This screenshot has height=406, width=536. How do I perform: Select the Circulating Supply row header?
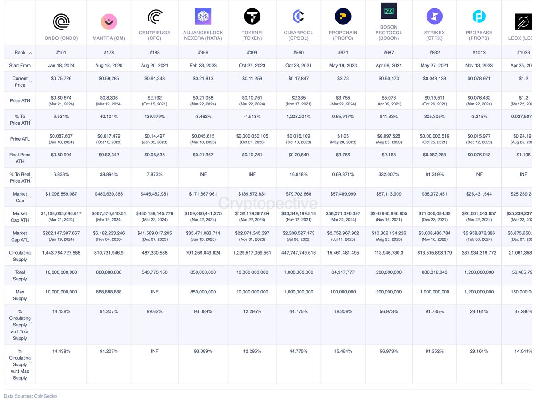[20, 256]
